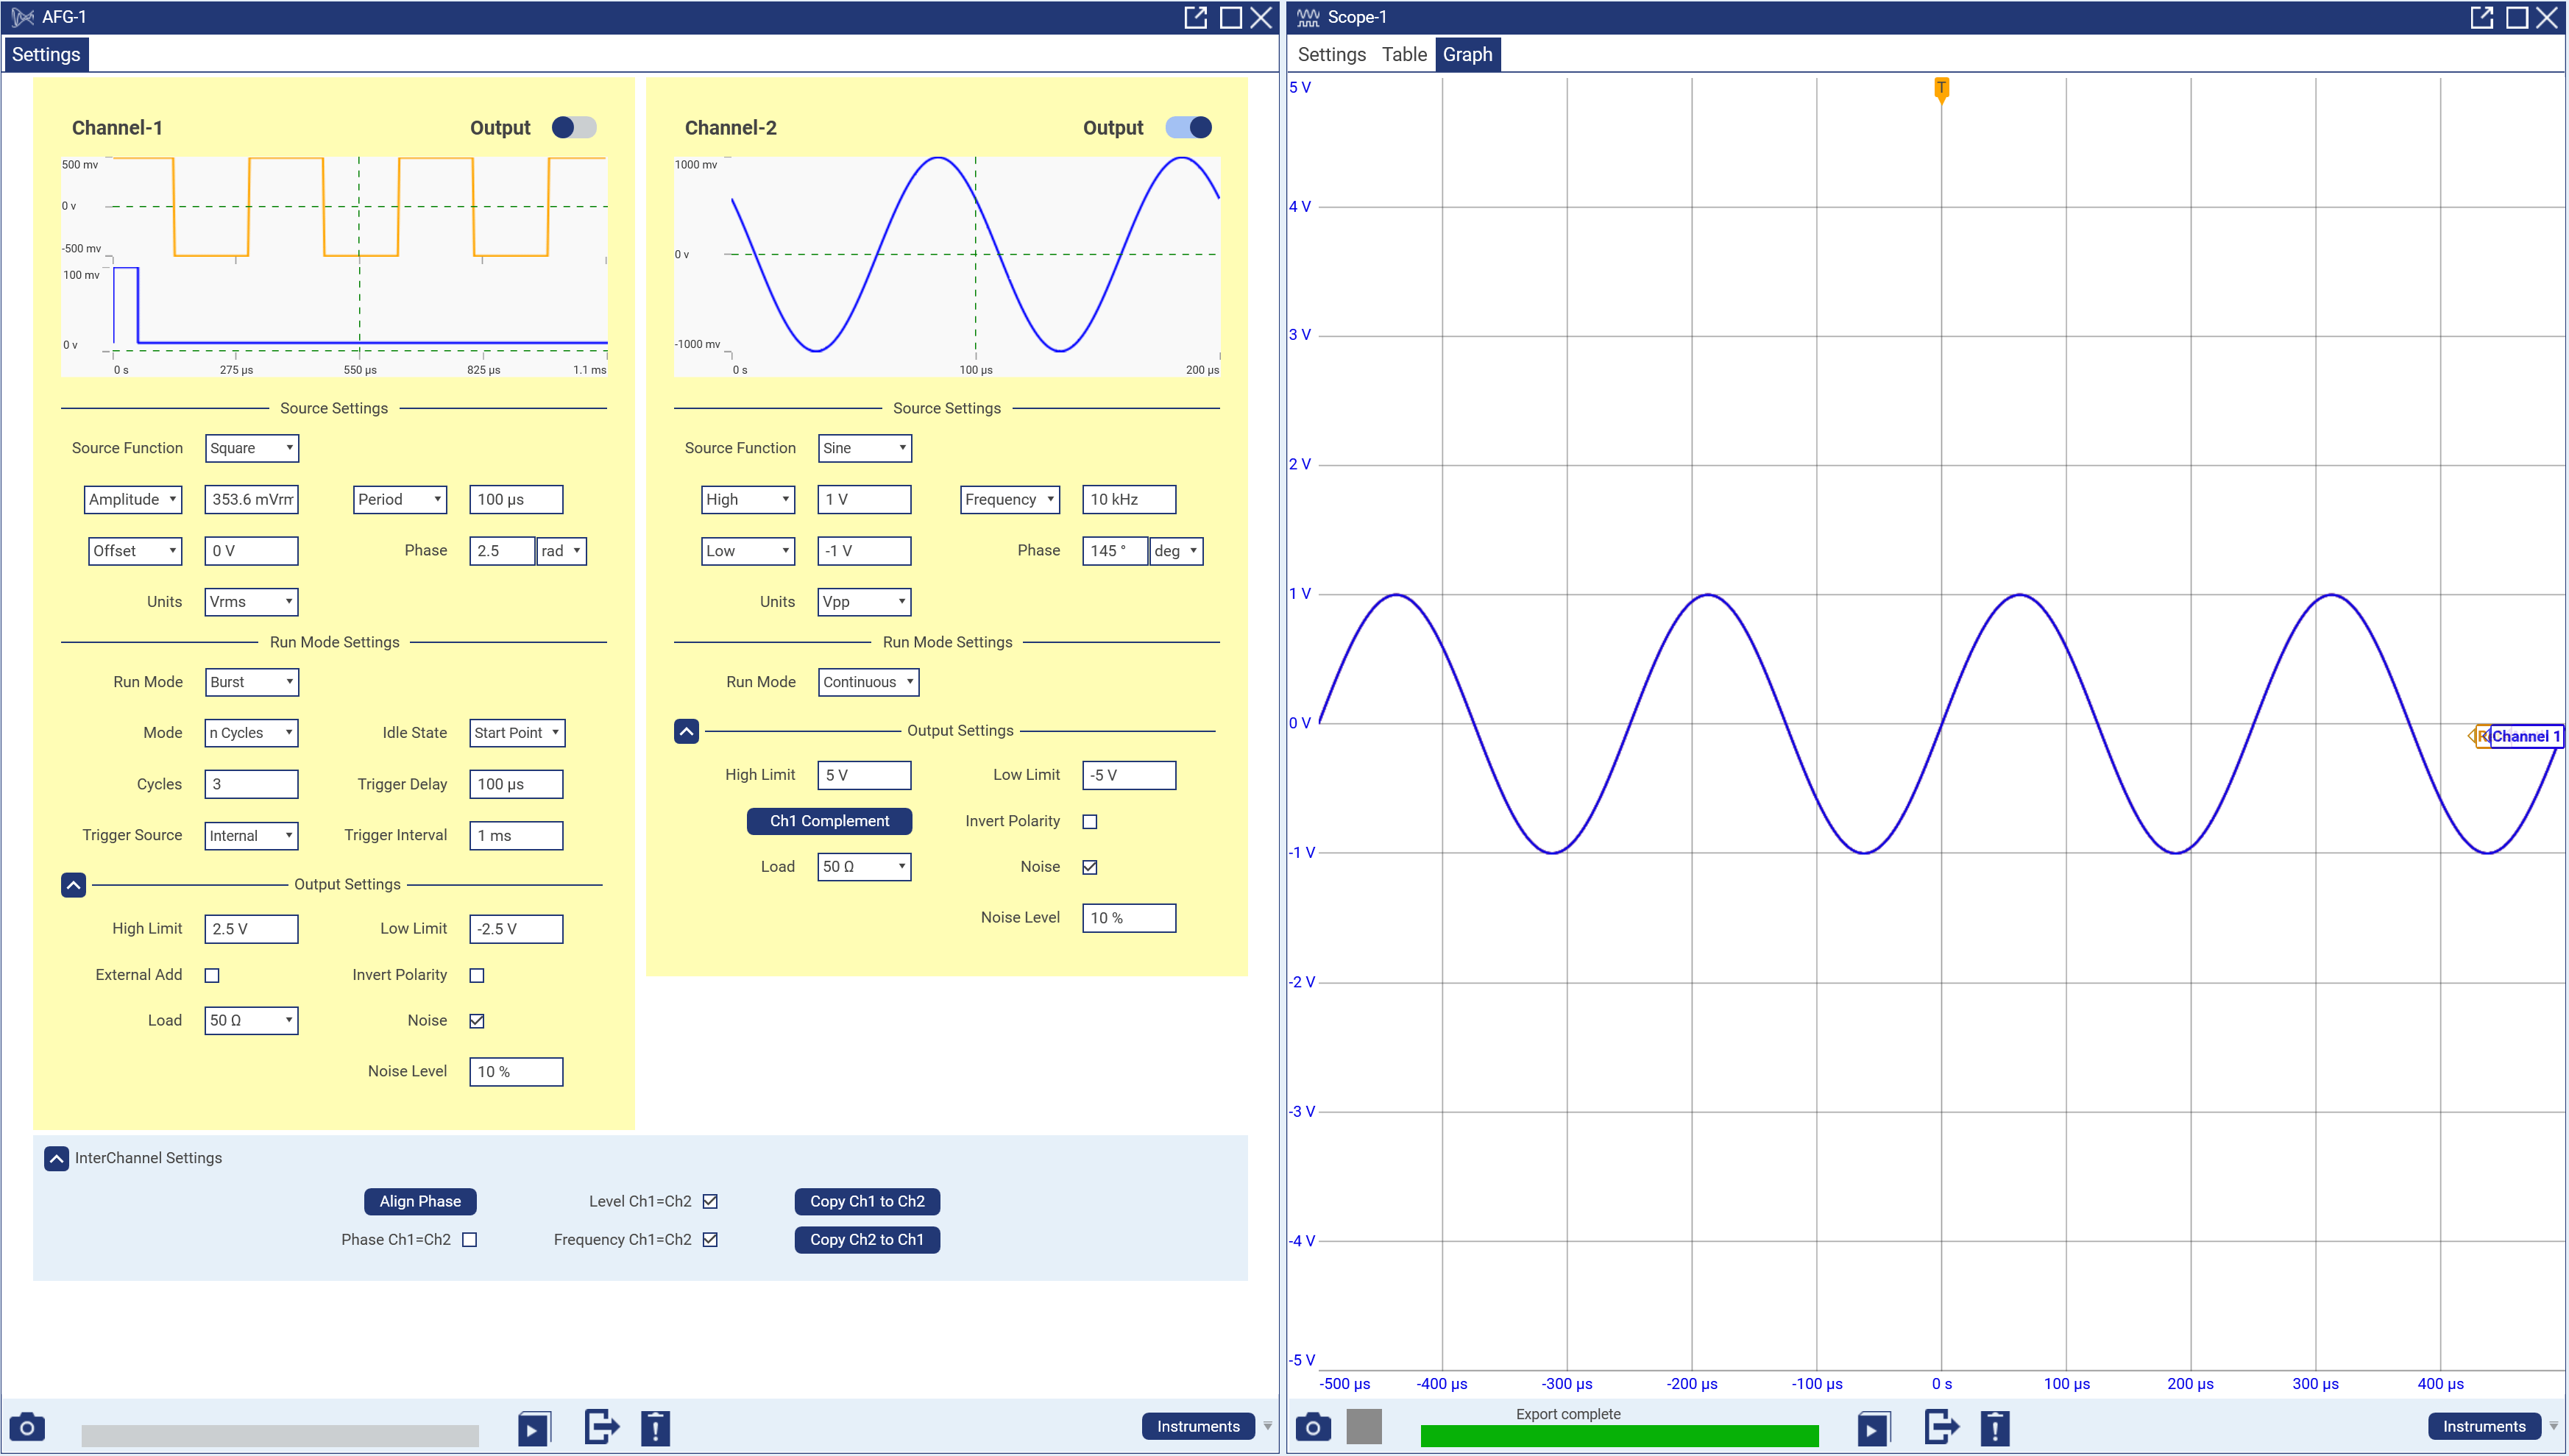The height and width of the screenshot is (1456, 2569).
Task: Open Idle State Start Point dropdown
Action: (517, 733)
